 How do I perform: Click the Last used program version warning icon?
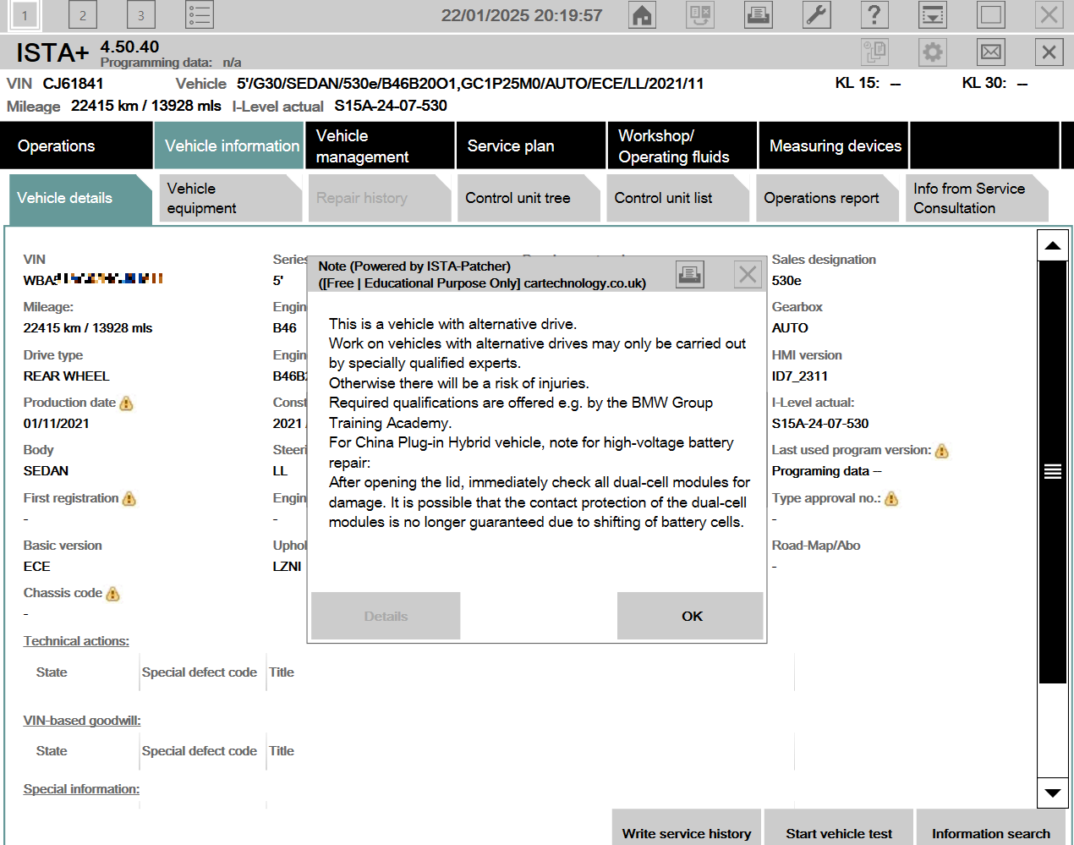[942, 452]
